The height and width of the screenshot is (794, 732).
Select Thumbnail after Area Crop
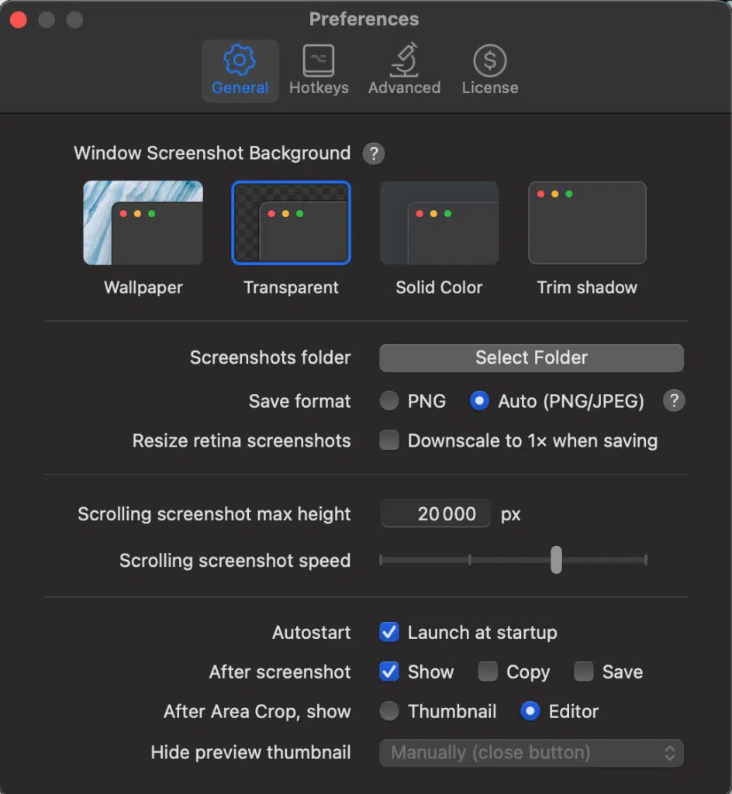pos(389,711)
